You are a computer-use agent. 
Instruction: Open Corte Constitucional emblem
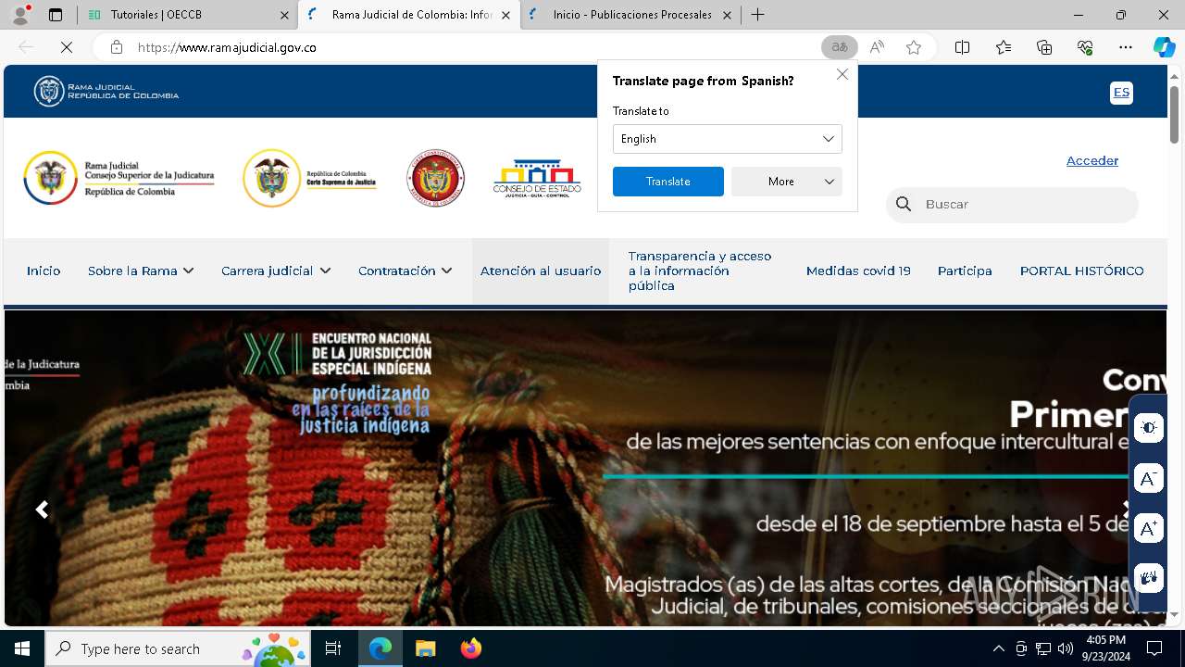(435, 178)
